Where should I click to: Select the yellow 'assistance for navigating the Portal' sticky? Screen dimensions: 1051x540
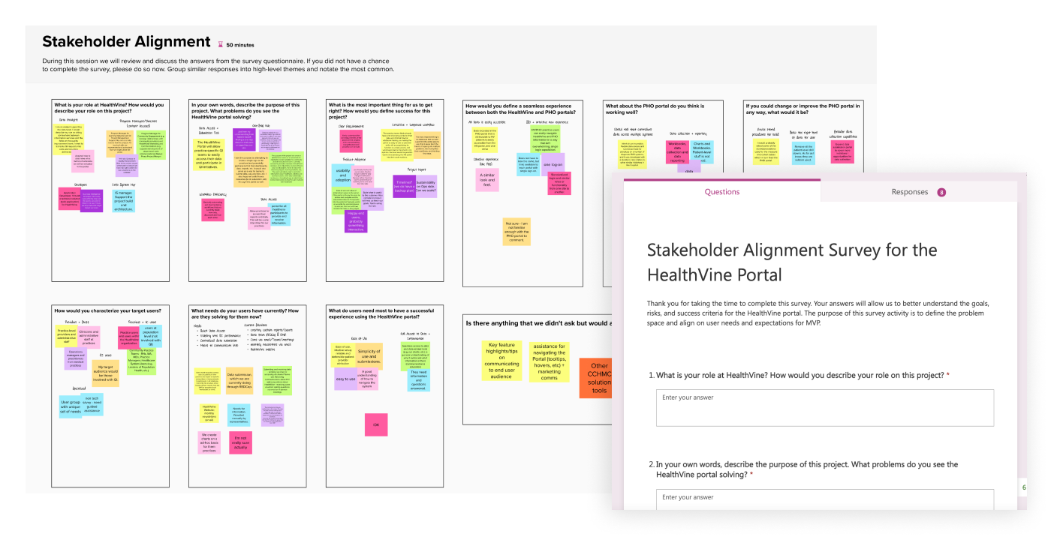(x=550, y=361)
